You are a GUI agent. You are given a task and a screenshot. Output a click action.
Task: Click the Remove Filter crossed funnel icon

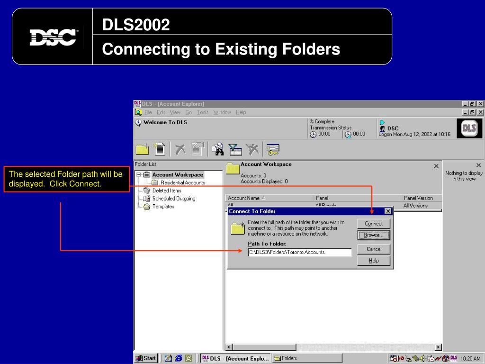click(253, 149)
